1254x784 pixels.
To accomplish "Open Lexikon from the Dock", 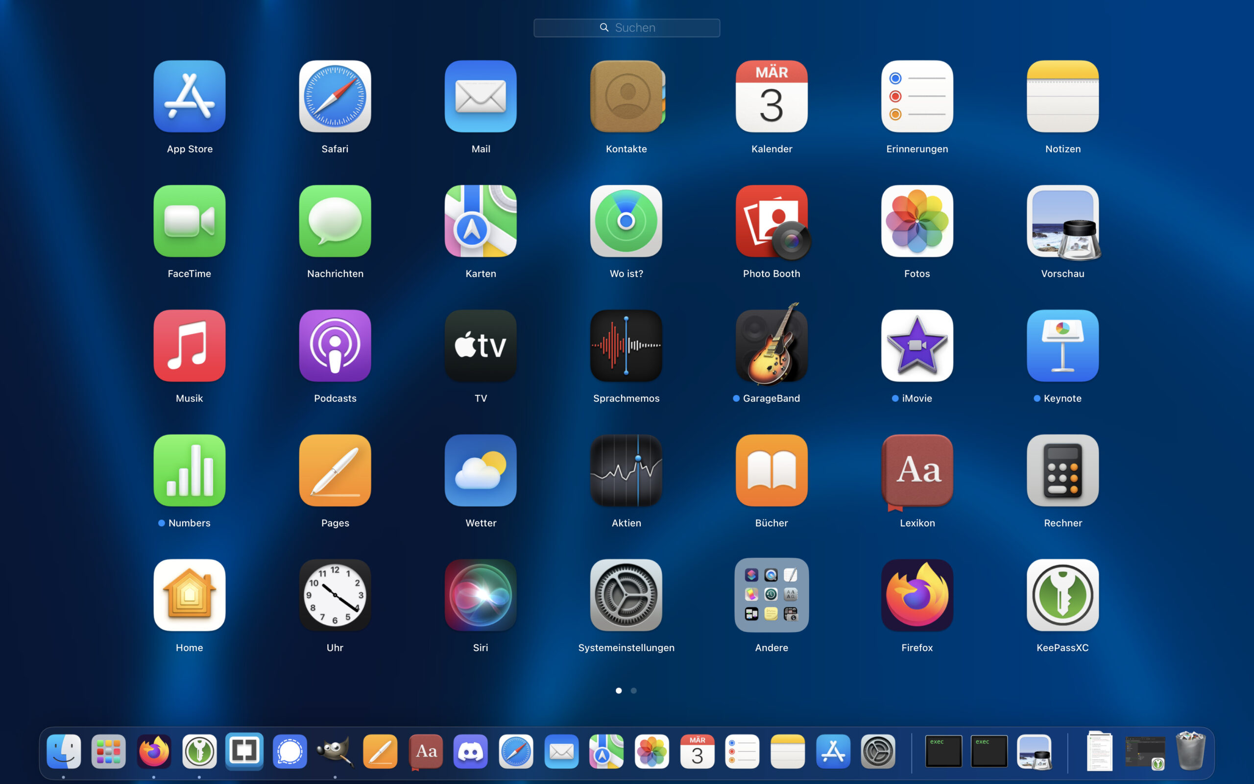I will pos(426,751).
